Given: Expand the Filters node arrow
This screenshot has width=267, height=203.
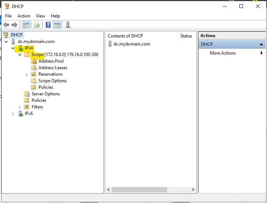Looking at the screenshot, I should point(20,107).
